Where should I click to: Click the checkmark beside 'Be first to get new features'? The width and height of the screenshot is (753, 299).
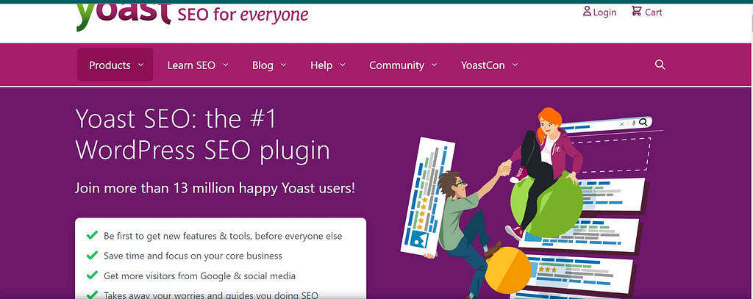(92, 236)
